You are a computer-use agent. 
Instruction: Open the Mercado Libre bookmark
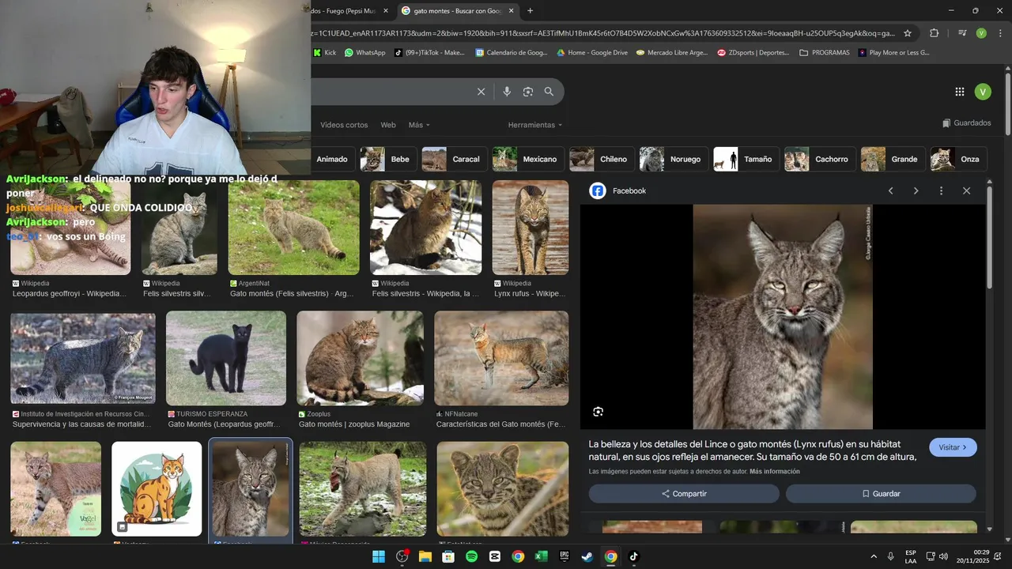(672, 53)
